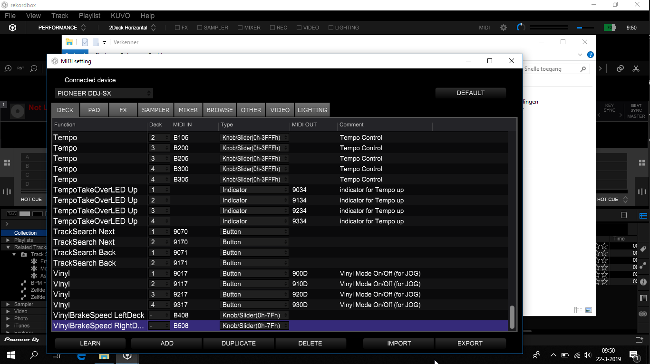
Task: Click the link chain icon at top right
Action: (x=620, y=68)
